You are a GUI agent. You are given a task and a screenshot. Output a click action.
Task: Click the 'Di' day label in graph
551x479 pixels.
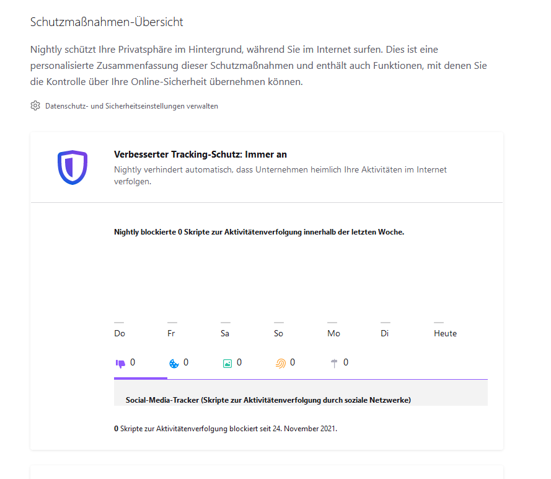384,333
